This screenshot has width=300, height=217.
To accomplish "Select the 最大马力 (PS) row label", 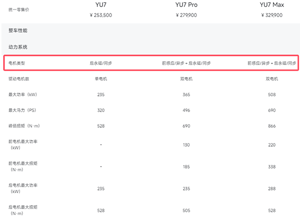I will pyautogui.click(x=22, y=110).
